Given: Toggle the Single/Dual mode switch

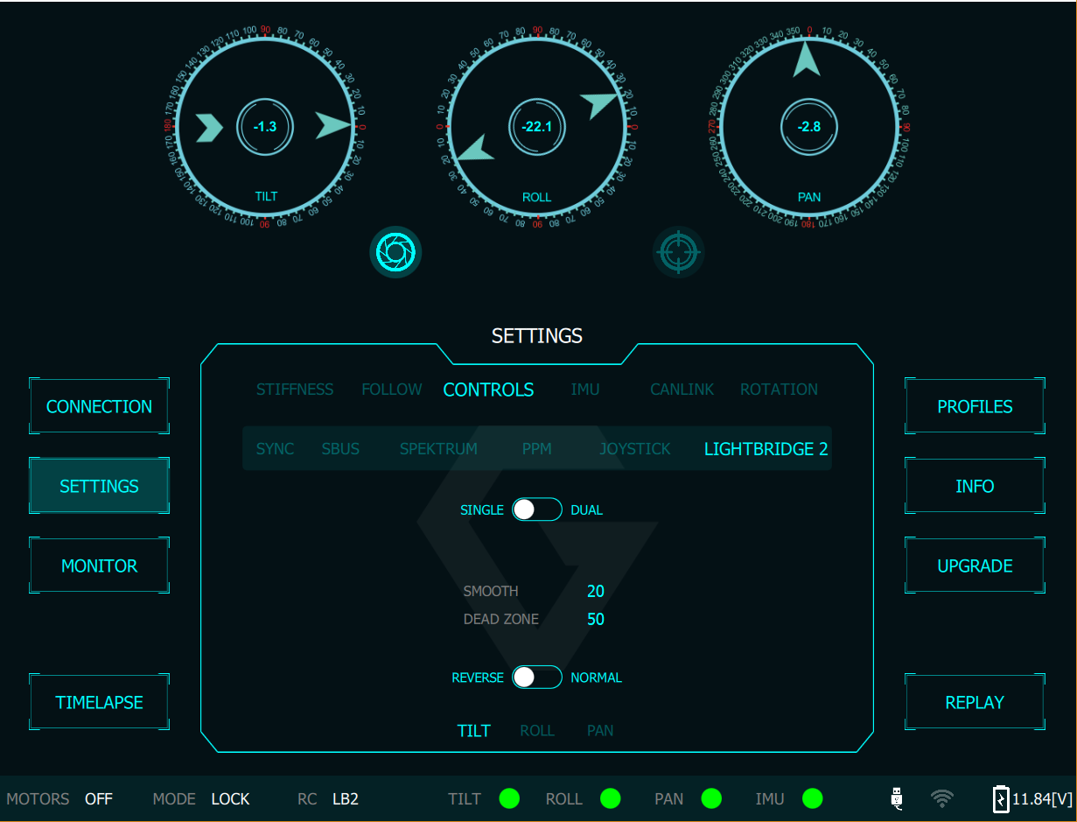Looking at the screenshot, I should pos(537,509).
